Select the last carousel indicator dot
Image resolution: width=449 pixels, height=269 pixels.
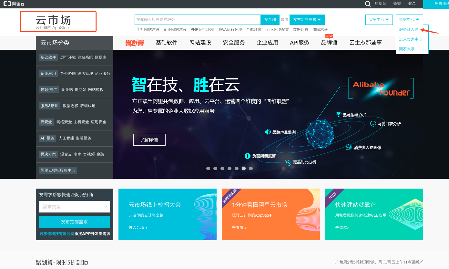point(251,168)
